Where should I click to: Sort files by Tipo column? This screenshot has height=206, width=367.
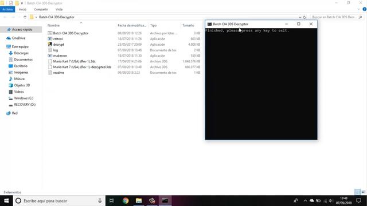tap(153, 25)
